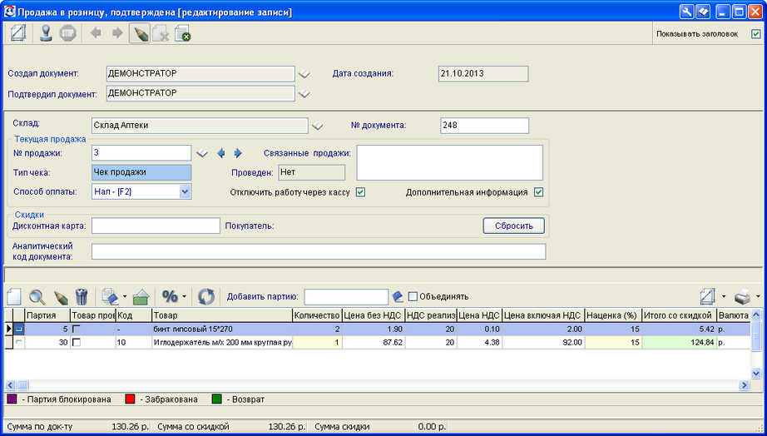Toggle Показывать заголовок checkbox

click(755, 34)
